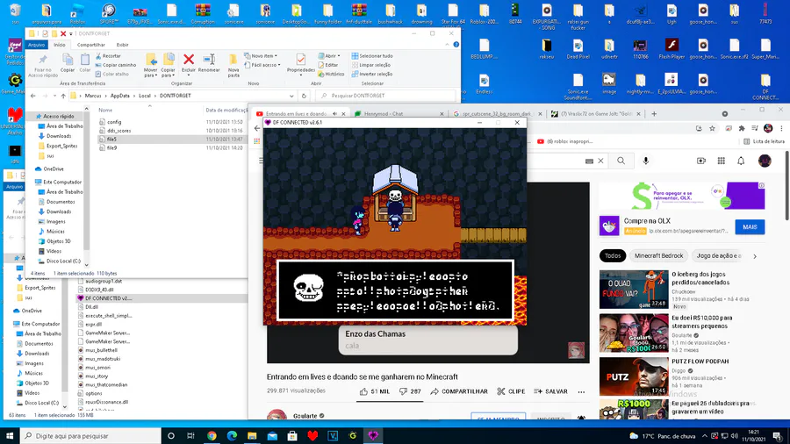Click the Copiar icon in the ribbon
Viewport: 790px width, 444px height.
tap(67, 60)
